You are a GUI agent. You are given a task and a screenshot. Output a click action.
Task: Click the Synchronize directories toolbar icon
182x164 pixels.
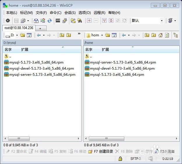(50, 21)
